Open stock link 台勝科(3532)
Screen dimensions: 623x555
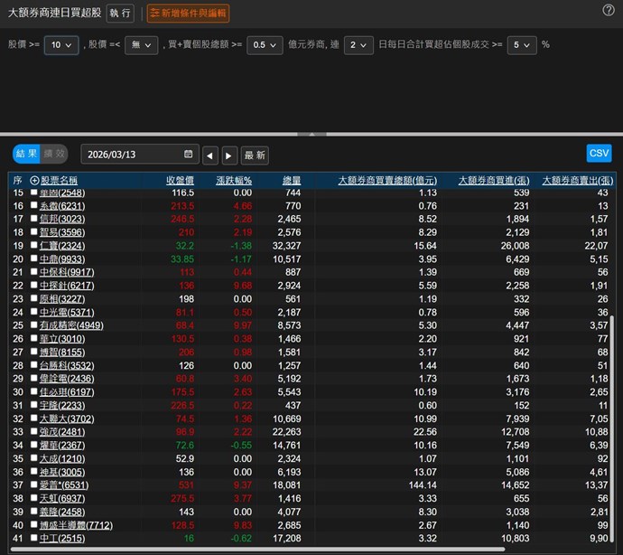67,365
